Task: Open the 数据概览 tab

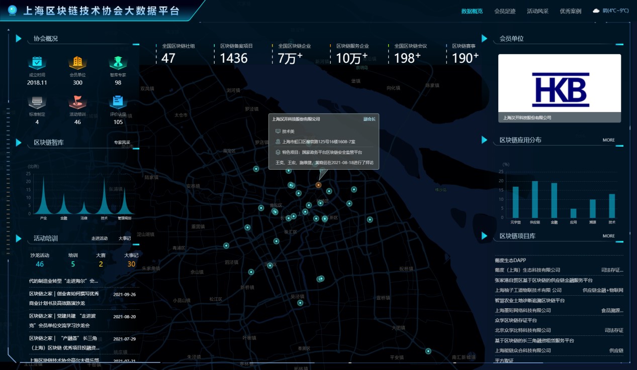Action: pyautogui.click(x=472, y=11)
